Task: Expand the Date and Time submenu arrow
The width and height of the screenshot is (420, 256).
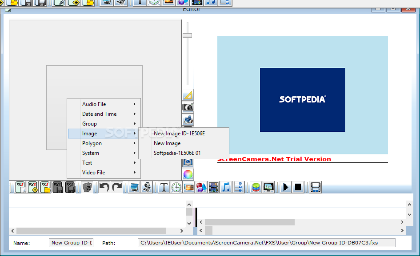Action: [x=135, y=114]
